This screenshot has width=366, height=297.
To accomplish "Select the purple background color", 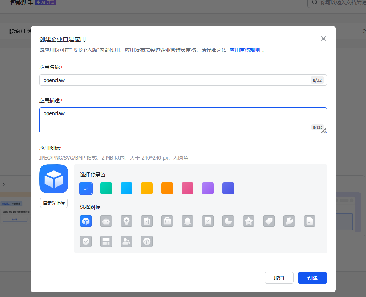I will [208, 188].
